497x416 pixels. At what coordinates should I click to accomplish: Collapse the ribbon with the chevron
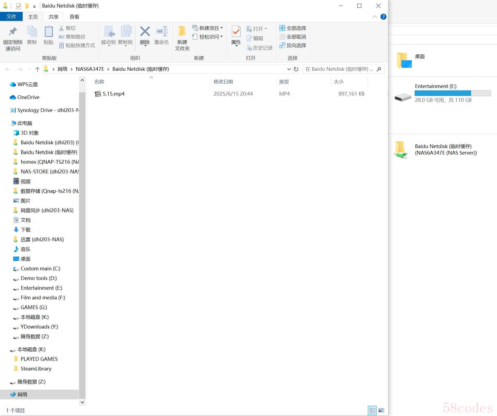click(x=375, y=17)
